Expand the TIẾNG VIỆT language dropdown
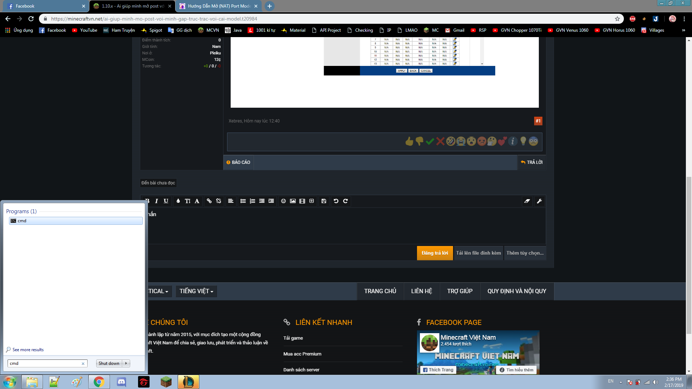Screen dimensions: 692x389 point(196,291)
